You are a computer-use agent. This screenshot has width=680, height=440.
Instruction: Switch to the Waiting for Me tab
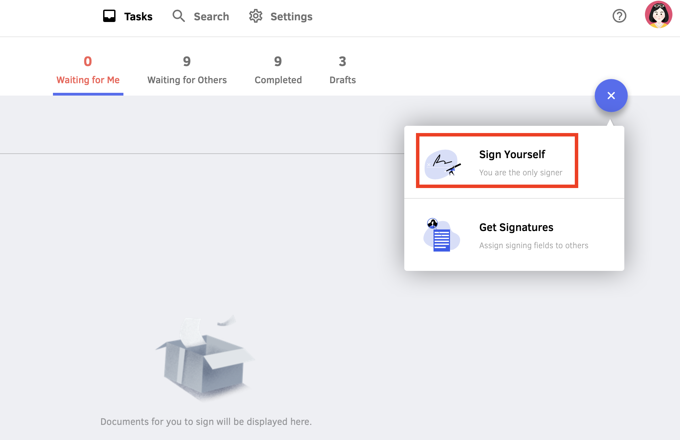[x=88, y=80]
